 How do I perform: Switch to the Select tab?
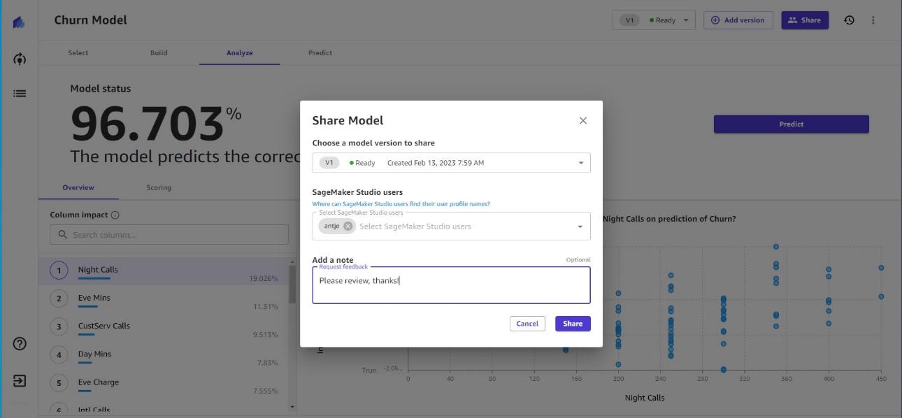point(78,53)
